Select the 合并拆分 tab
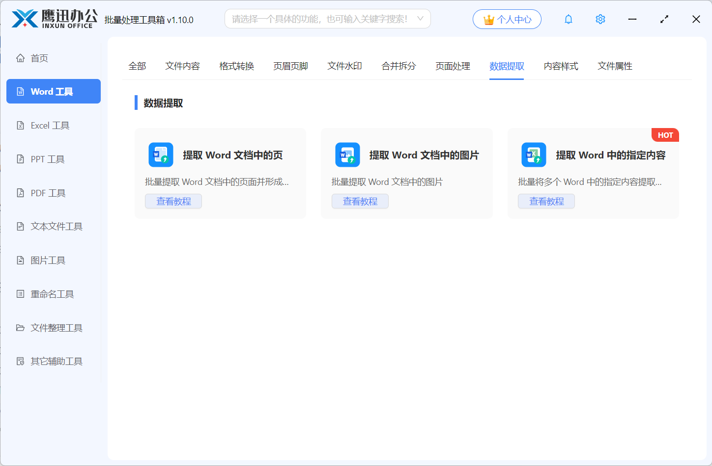The width and height of the screenshot is (712, 466). (x=398, y=66)
